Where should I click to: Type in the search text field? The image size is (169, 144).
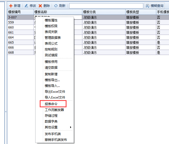tap(106, 6)
